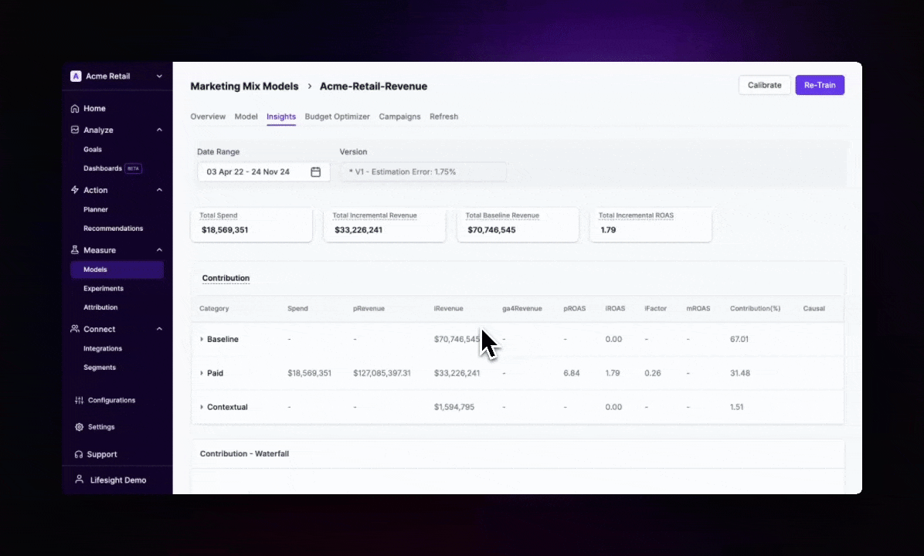The width and height of the screenshot is (924, 556).
Task: Collapse the Connect section chevron
Action: pos(159,329)
